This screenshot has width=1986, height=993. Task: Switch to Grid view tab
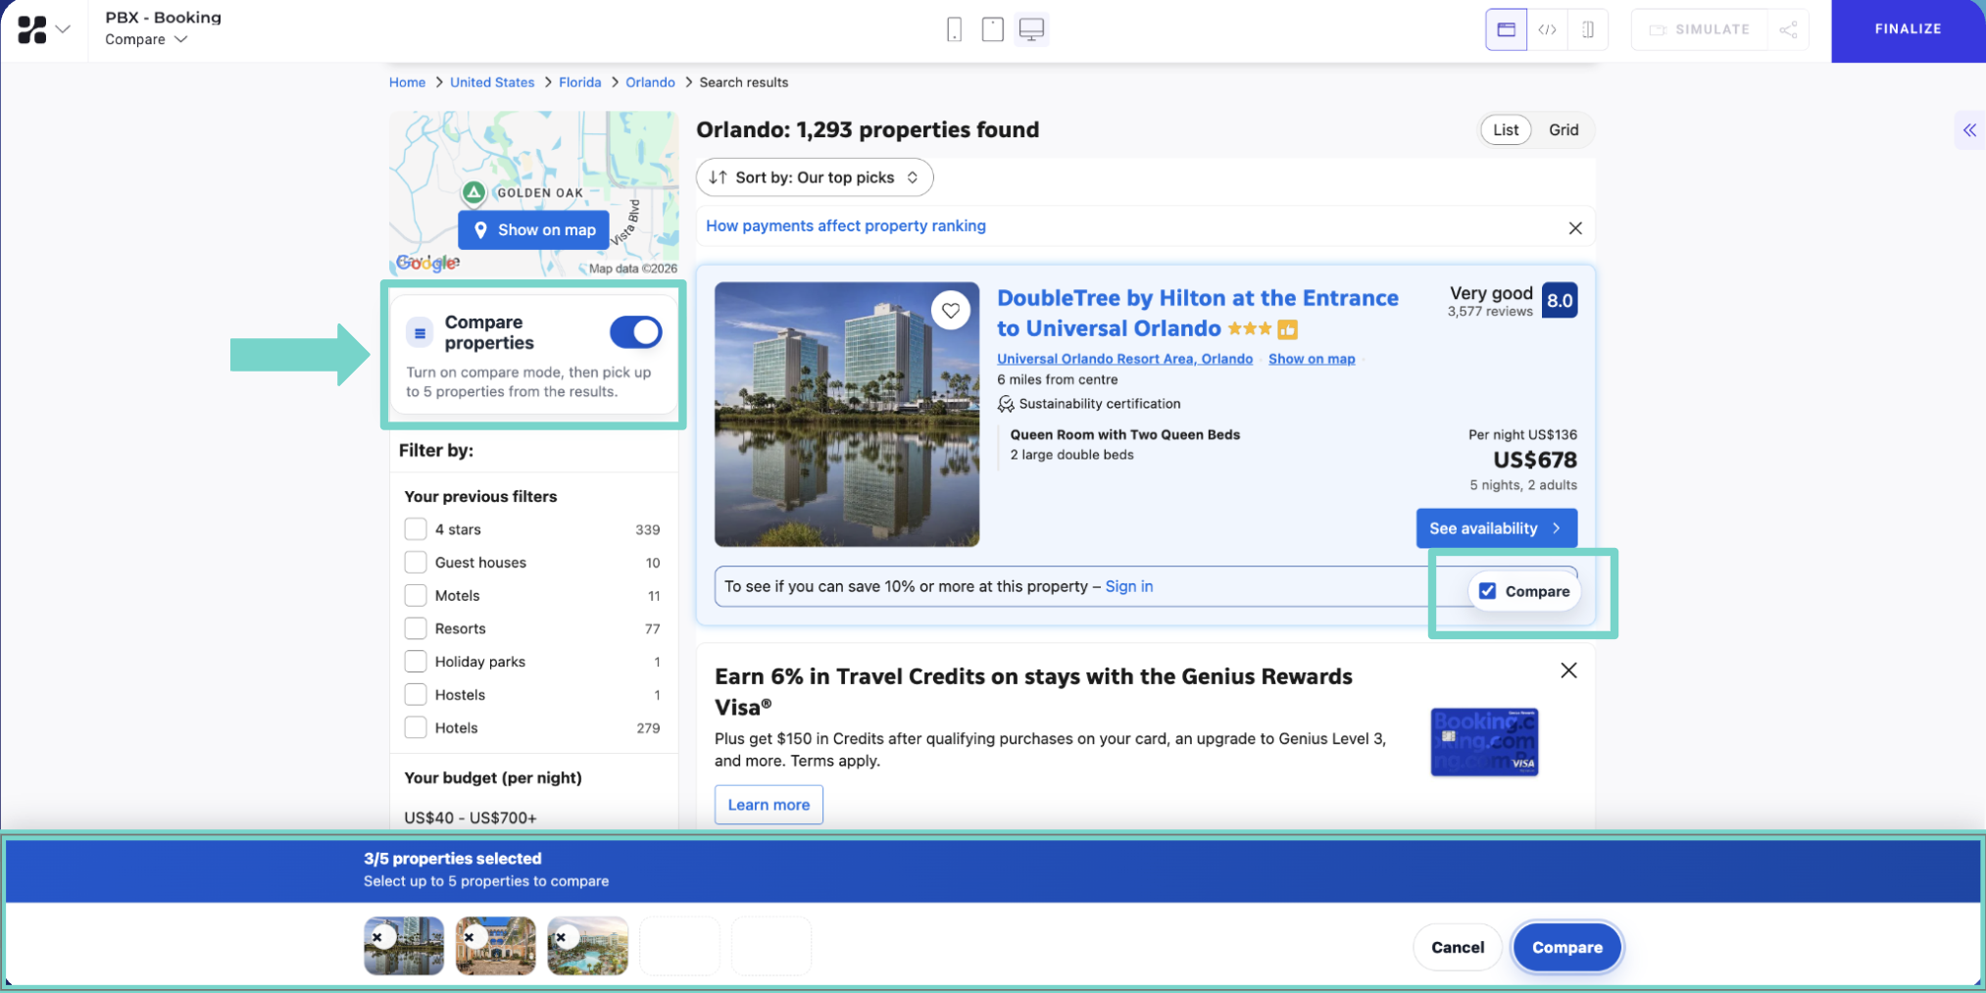tap(1564, 129)
